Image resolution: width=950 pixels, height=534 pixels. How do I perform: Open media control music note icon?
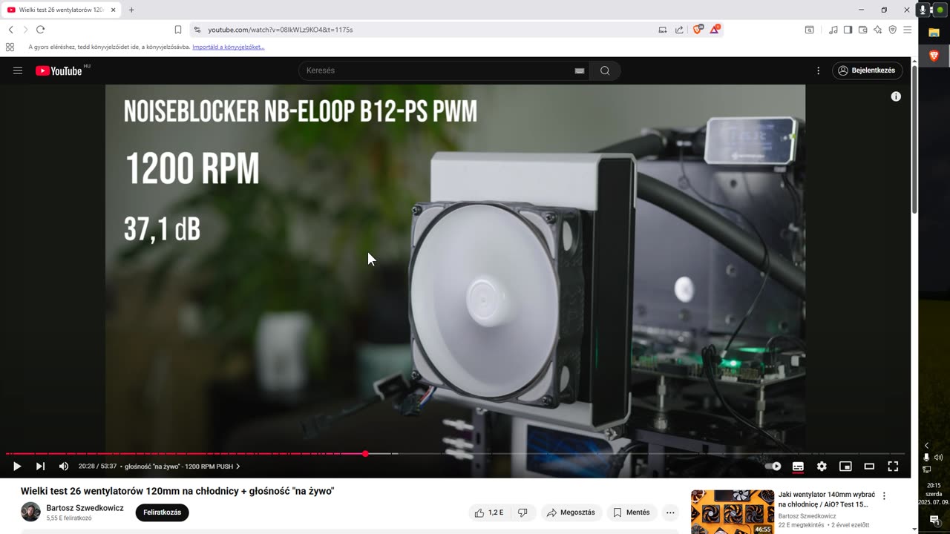click(x=833, y=30)
